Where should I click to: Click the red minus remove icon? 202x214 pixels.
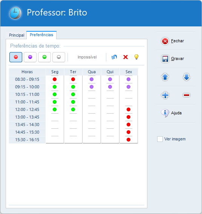pyautogui.click(x=186, y=95)
